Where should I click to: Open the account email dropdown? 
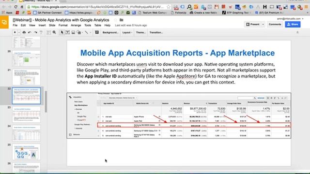290,18
